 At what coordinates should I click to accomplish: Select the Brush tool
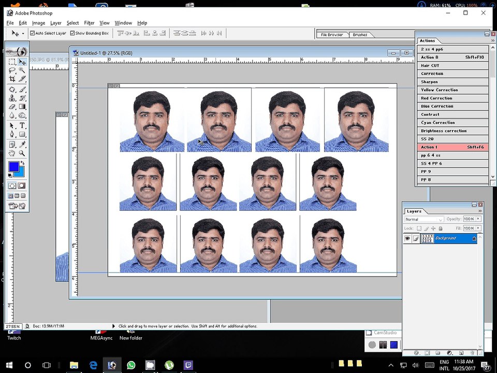tap(22, 90)
